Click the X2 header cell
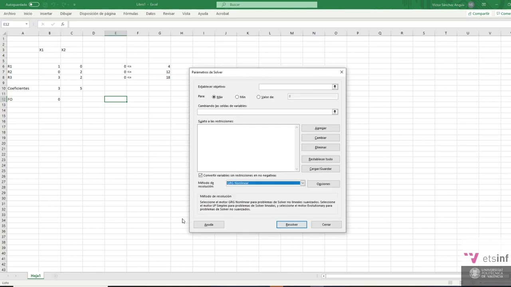The width and height of the screenshot is (511, 287). click(71, 50)
